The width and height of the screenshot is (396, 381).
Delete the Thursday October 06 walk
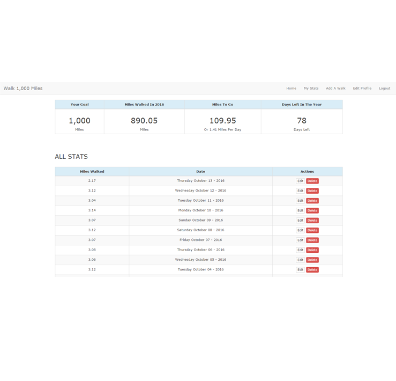312,250
